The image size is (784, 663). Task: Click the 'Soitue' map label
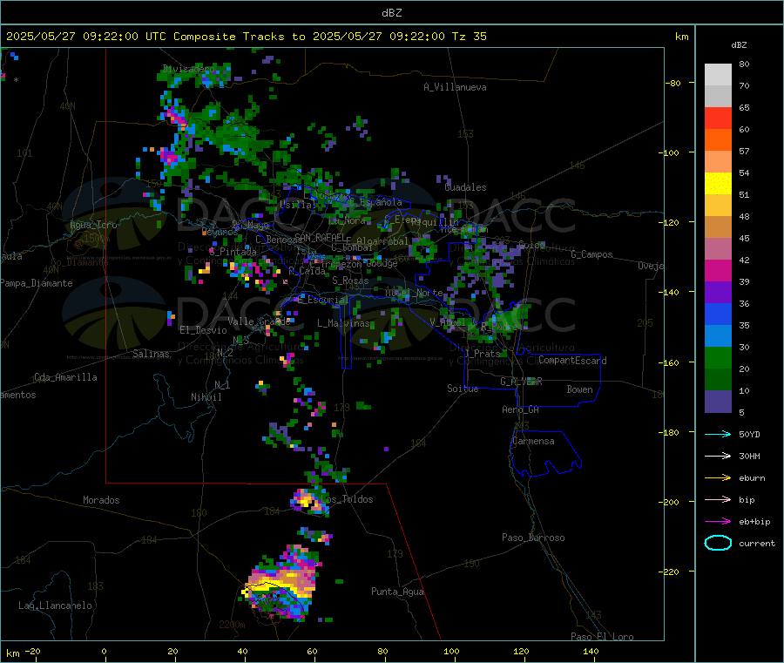point(463,389)
